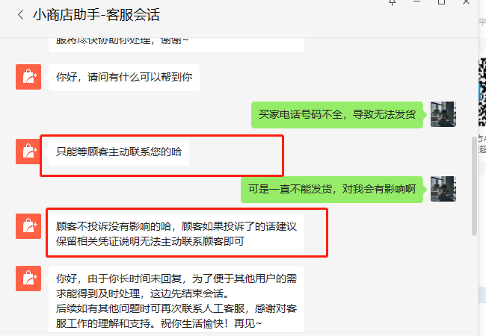The height and width of the screenshot is (336, 486).
Task: Click the QR code image on the right
Action: (482, 92)
